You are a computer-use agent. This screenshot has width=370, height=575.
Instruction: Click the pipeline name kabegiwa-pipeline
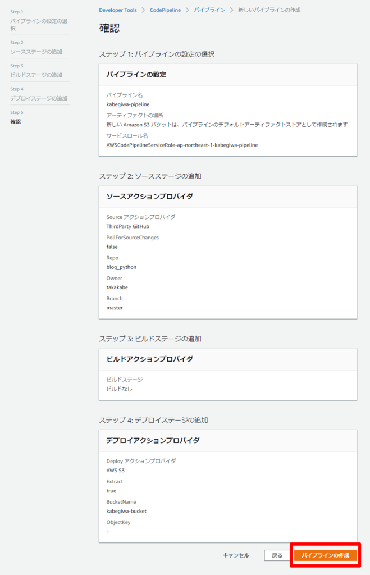127,104
